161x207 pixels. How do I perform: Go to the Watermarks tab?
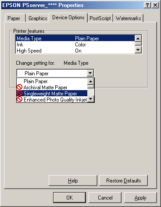pyautogui.click(x=128, y=18)
